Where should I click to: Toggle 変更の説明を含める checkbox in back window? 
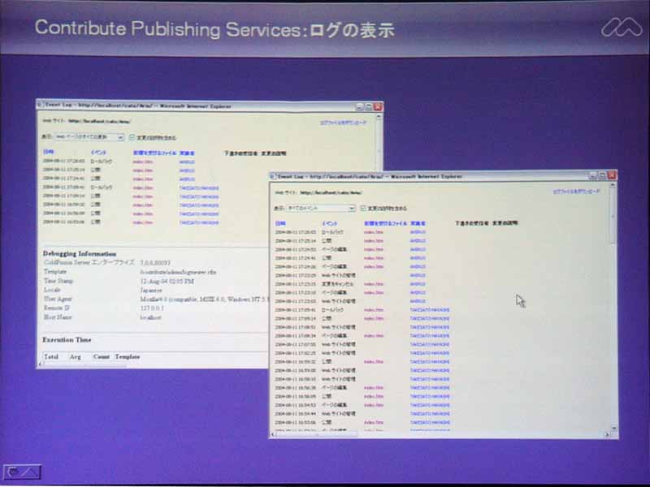(132, 137)
